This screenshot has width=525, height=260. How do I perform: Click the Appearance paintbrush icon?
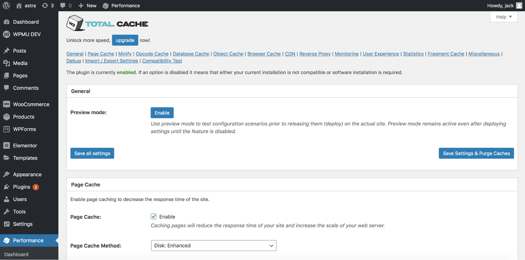click(7, 174)
